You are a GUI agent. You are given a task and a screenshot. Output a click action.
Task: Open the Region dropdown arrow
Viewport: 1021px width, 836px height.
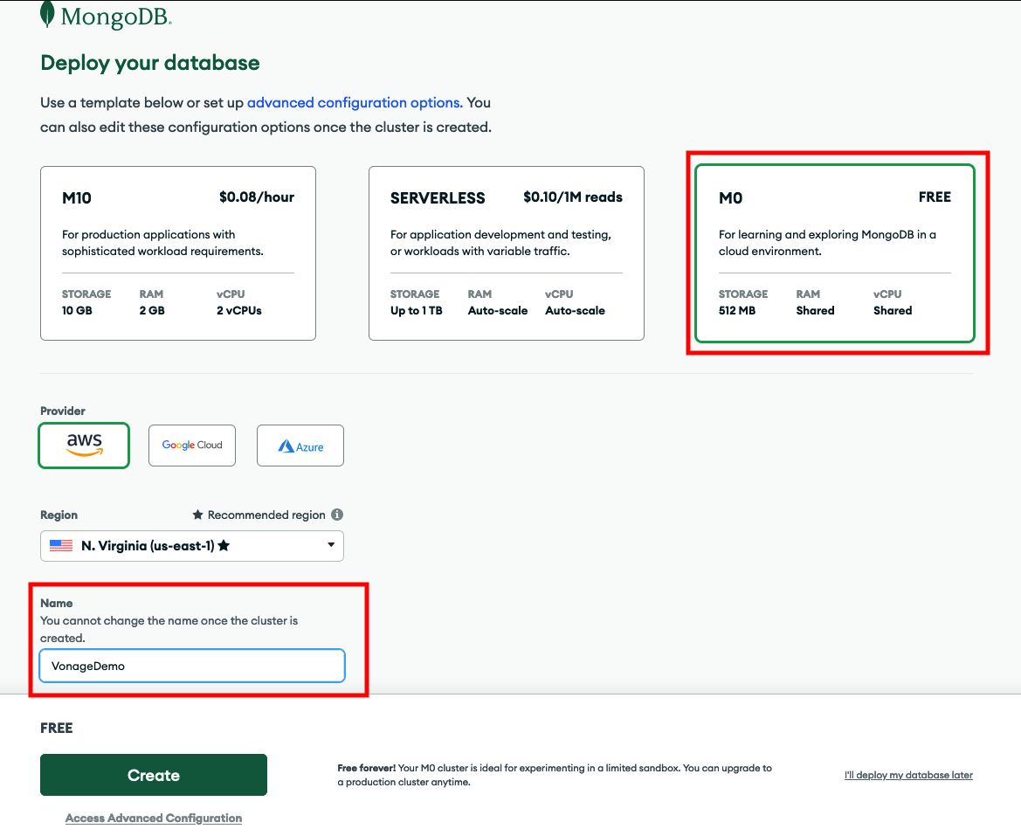tap(331, 545)
